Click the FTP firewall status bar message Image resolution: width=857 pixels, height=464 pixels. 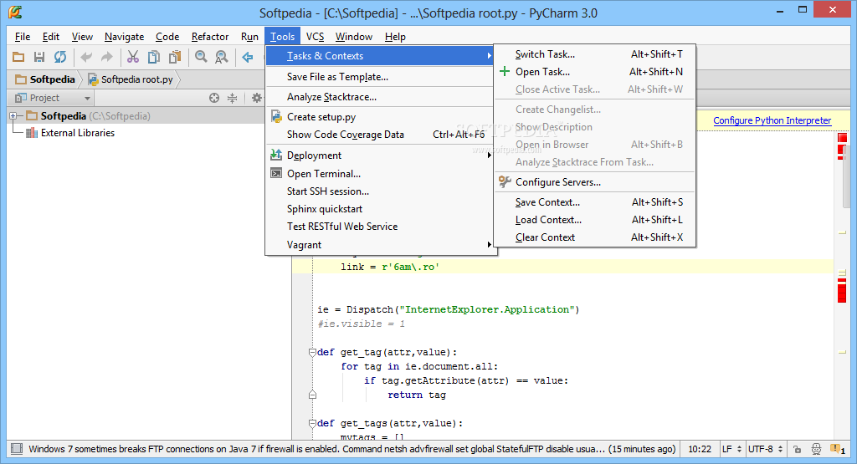tap(352, 449)
